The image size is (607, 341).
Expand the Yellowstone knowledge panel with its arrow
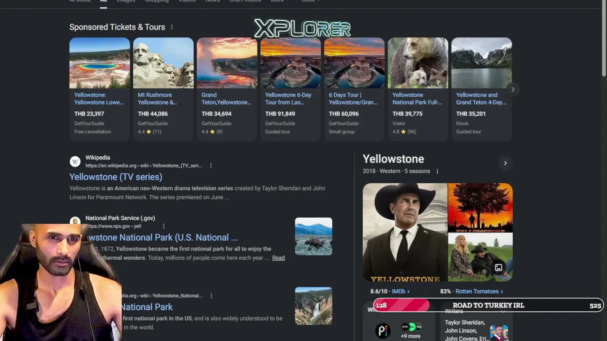[x=505, y=163]
